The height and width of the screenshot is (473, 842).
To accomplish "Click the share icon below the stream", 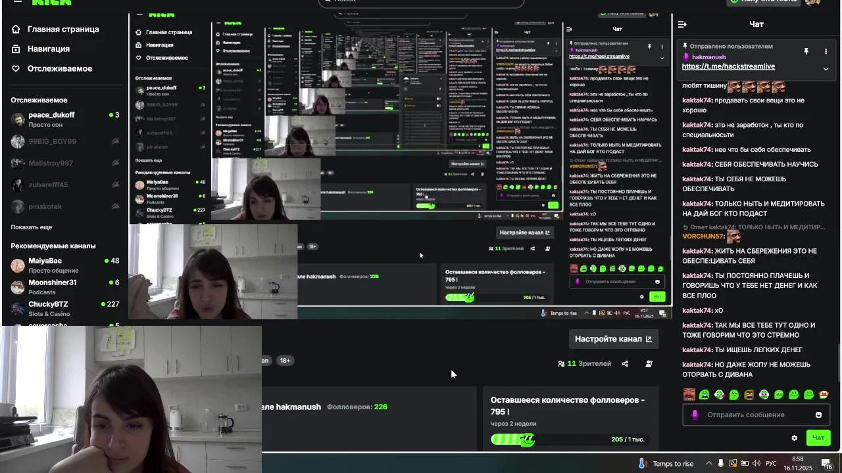I will pos(626,363).
